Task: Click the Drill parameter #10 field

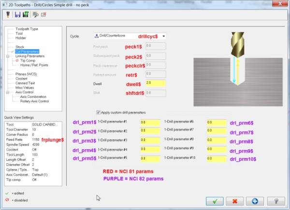Action: click(x=217, y=157)
